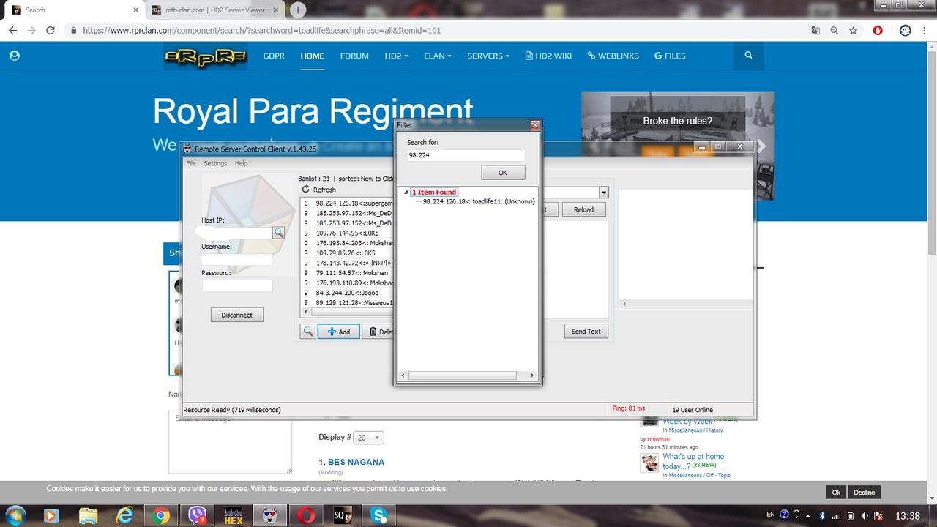The height and width of the screenshot is (527, 937).
Task: Click the Delete trash icon button
Action: tap(378, 332)
